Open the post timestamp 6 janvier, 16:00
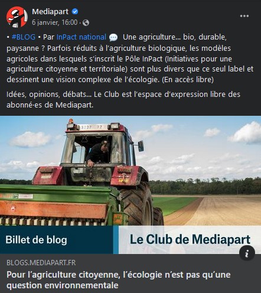The image size is (261, 293). tap(55, 22)
